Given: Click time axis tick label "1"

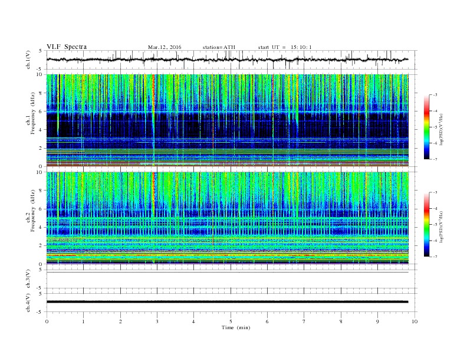Looking at the screenshot, I should [83, 321].
